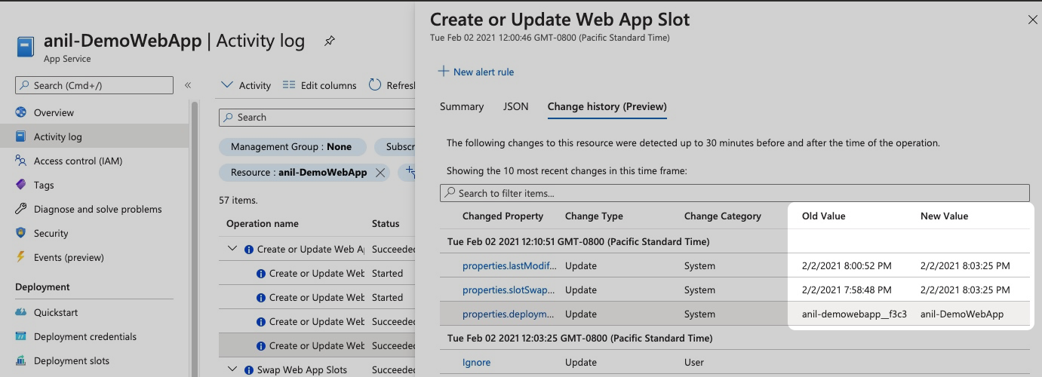Screen dimensions: 1042x377
Task: Open Overview from the sidebar
Action: pos(54,112)
